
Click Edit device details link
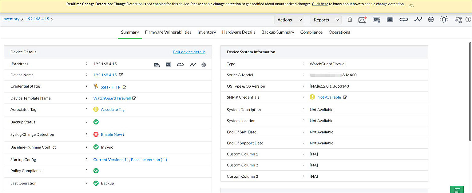coord(189,52)
